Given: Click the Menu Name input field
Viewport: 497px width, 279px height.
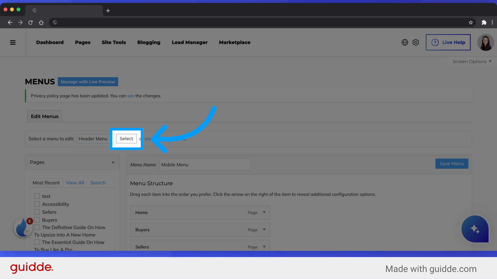Looking at the screenshot, I should tap(204, 165).
